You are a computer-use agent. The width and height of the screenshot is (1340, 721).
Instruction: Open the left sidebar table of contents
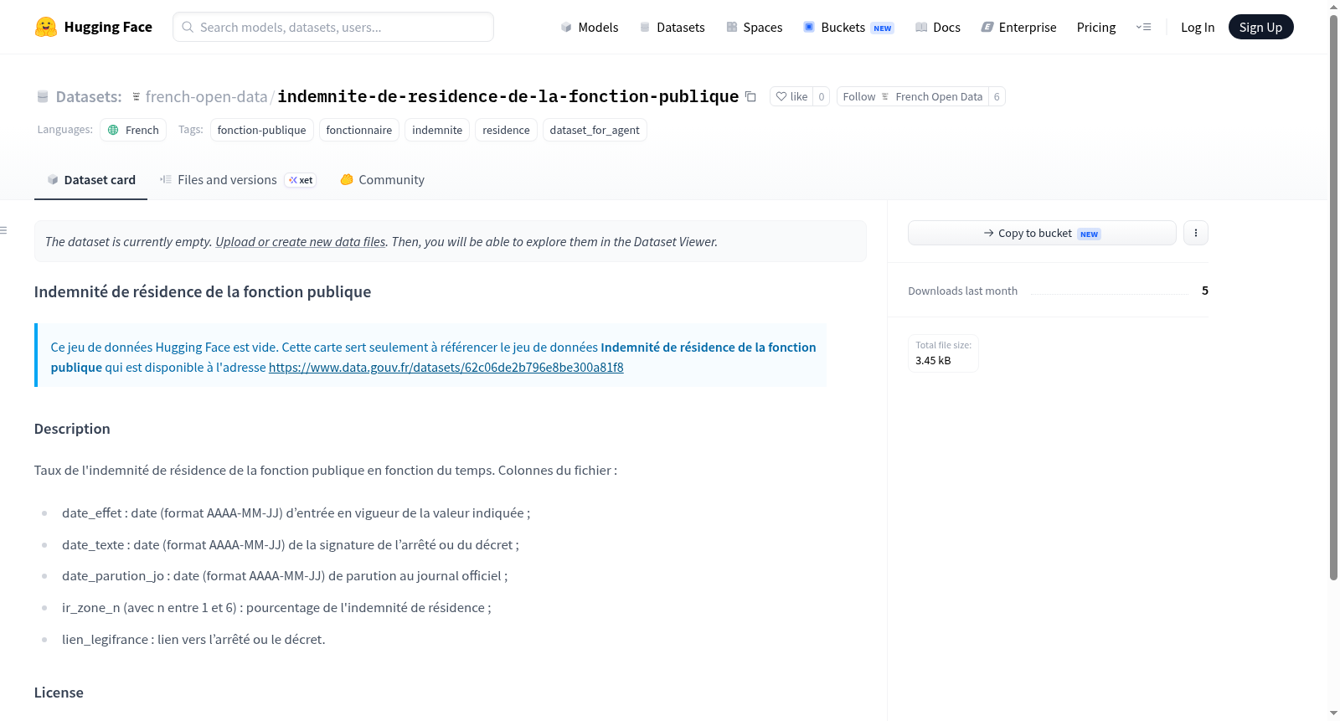click(4, 230)
